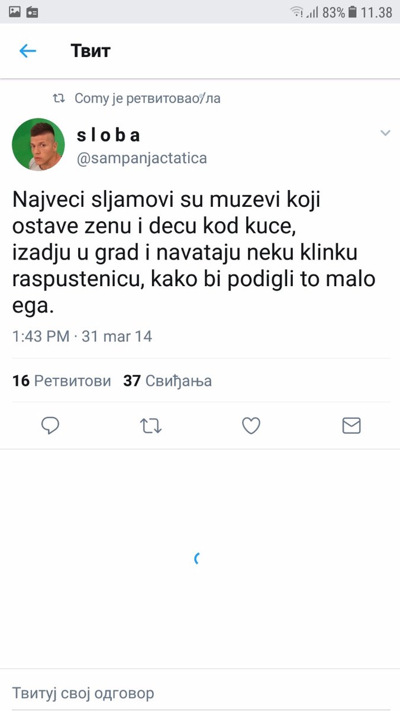
Task: Tap the small retweet indicator icon
Action: pos(59,98)
